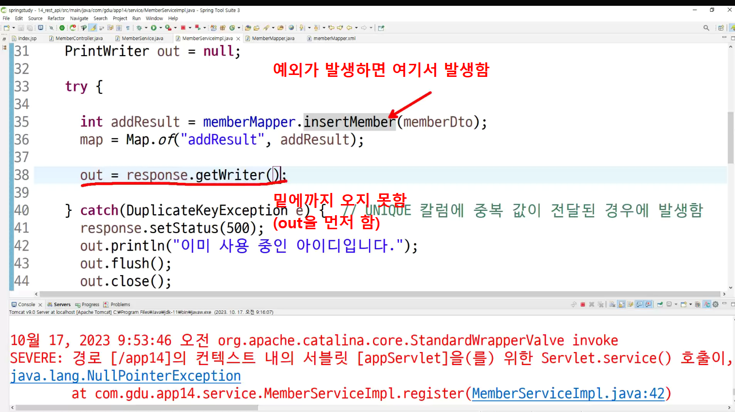Open the File menu
This screenshot has height=412, width=735.
coord(6,18)
